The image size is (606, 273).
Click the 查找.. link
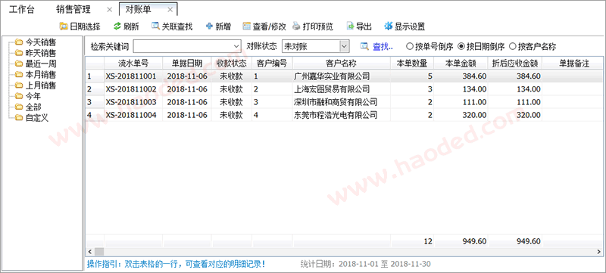point(383,47)
